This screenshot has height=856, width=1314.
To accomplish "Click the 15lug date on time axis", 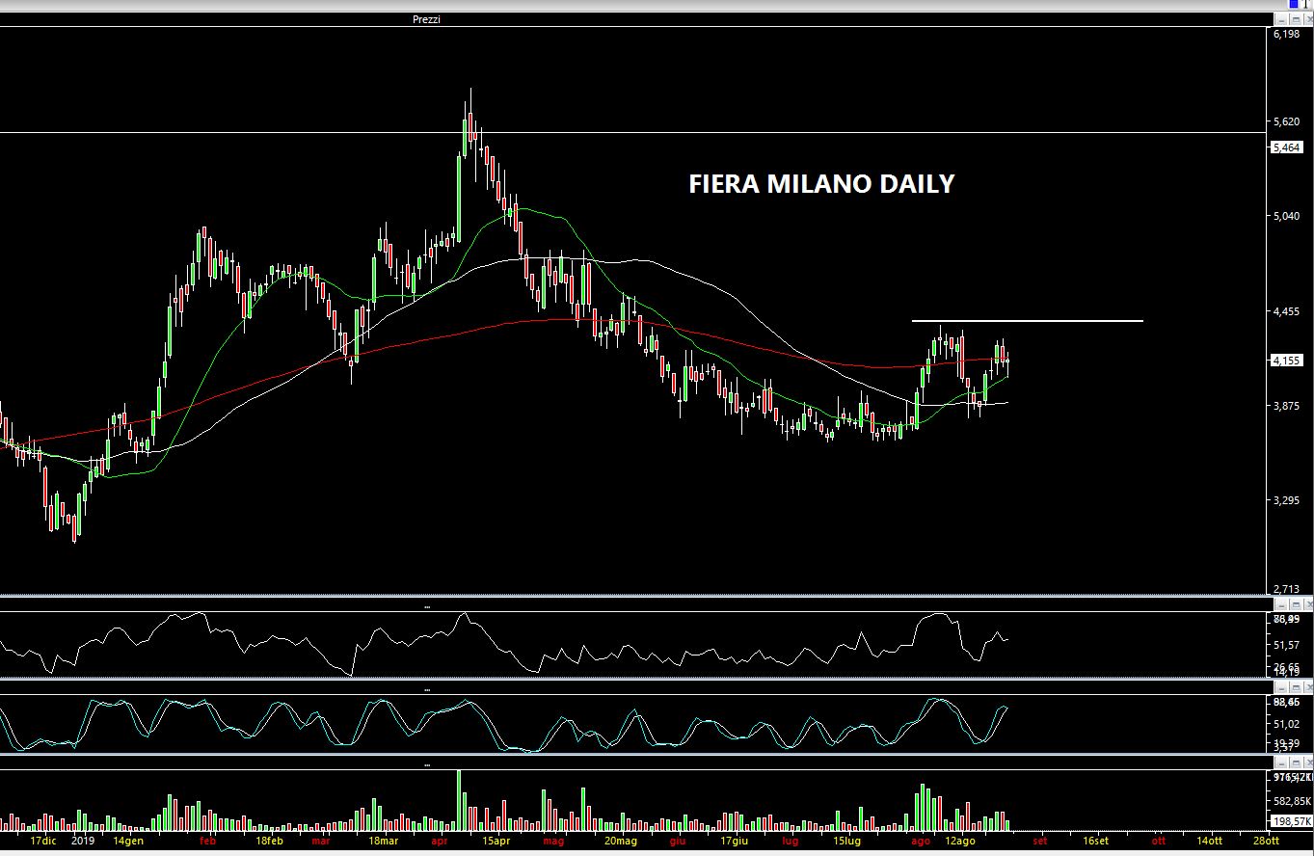I will [x=845, y=841].
